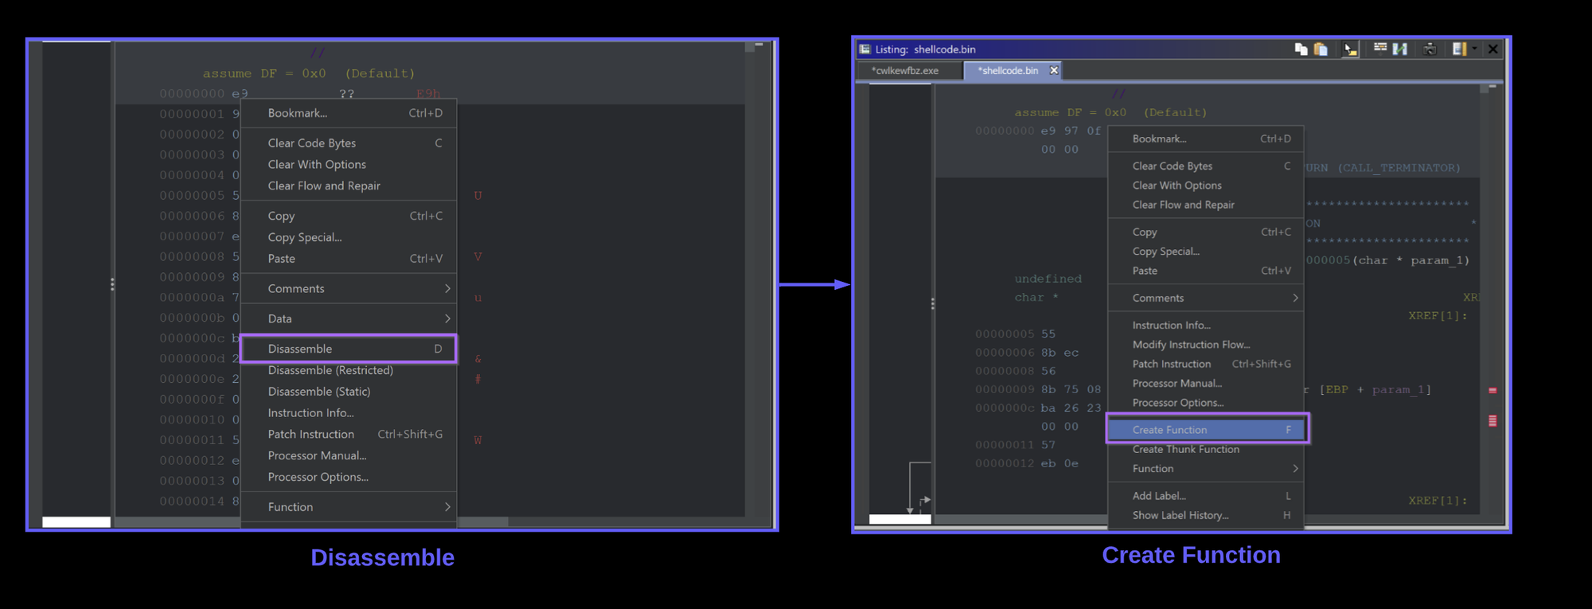This screenshot has height=609, width=1592.
Task: Click the Paste clipboard icon in Listing toolbar
Action: point(1321,49)
